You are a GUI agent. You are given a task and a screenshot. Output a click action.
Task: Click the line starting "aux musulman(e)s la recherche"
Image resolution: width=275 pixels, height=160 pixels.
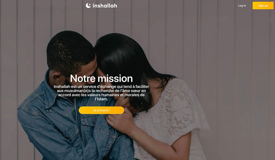coord(101,91)
